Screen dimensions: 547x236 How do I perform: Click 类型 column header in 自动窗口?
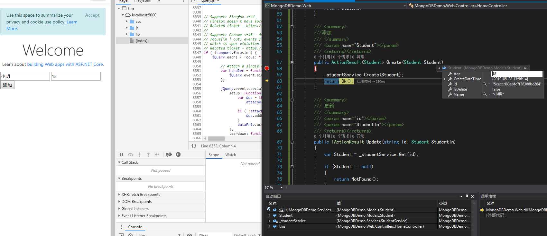(x=443, y=203)
